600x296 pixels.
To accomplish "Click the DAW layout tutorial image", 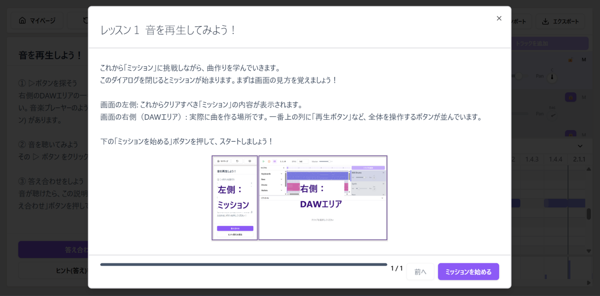I will point(299,198).
